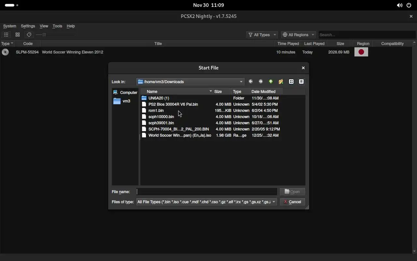Click the World Soccer iso file icon
The width and height of the screenshot is (417, 261).
(144, 135)
